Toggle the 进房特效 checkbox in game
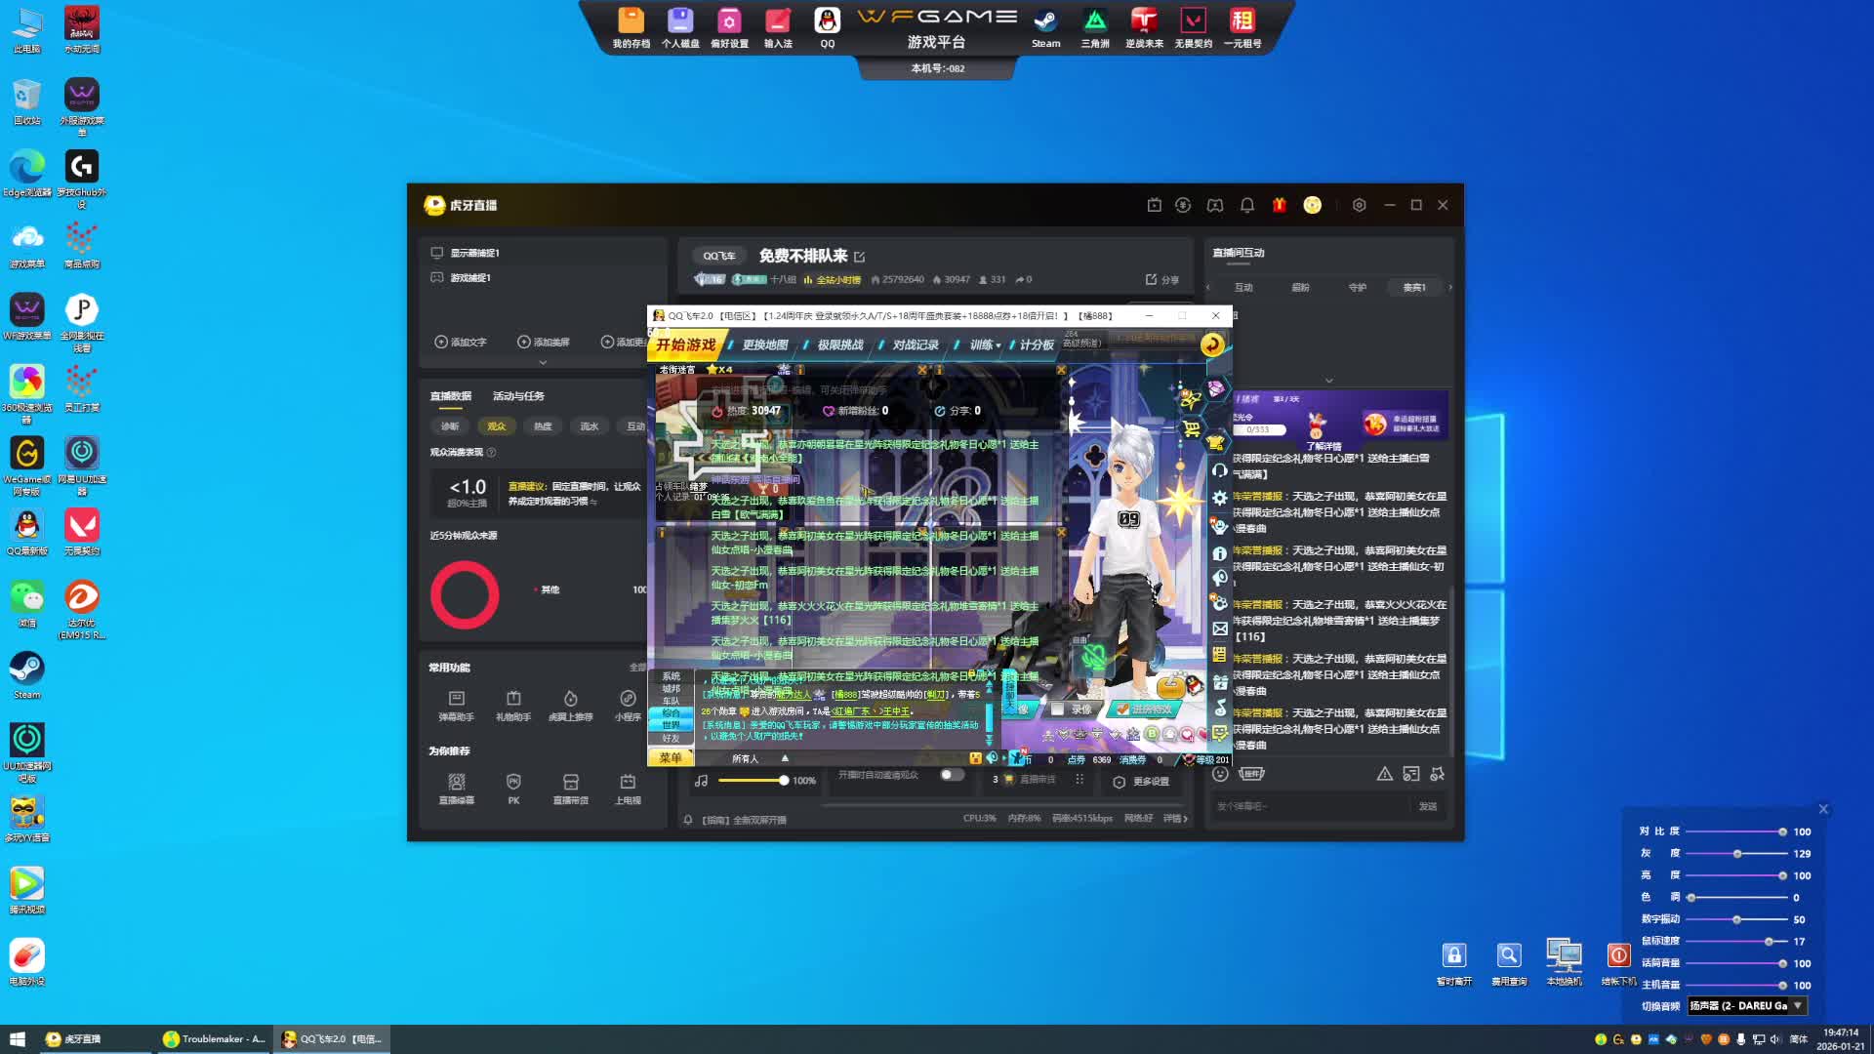 pos(1122,709)
